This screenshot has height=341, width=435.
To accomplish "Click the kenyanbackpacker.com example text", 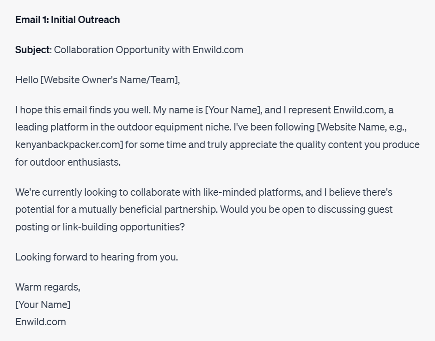I will click(69, 144).
